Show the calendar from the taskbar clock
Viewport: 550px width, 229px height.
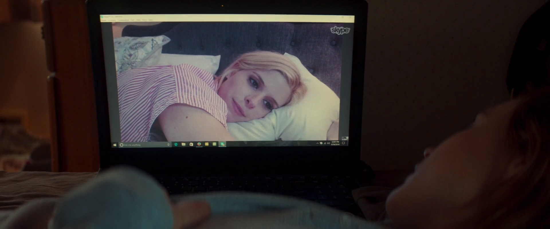pyautogui.click(x=335, y=143)
